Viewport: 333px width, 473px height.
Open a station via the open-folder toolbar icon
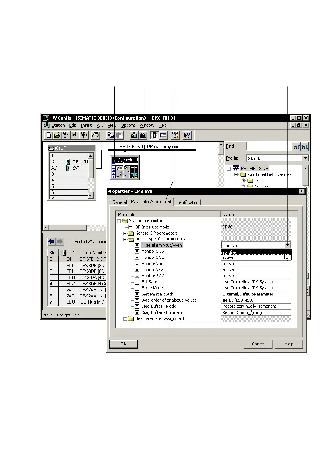tap(57, 135)
